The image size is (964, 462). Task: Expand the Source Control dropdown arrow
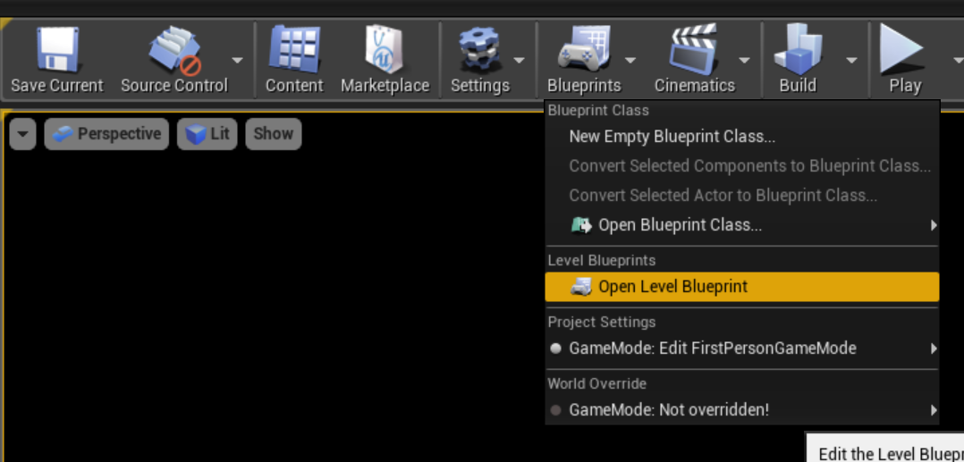pyautogui.click(x=237, y=61)
